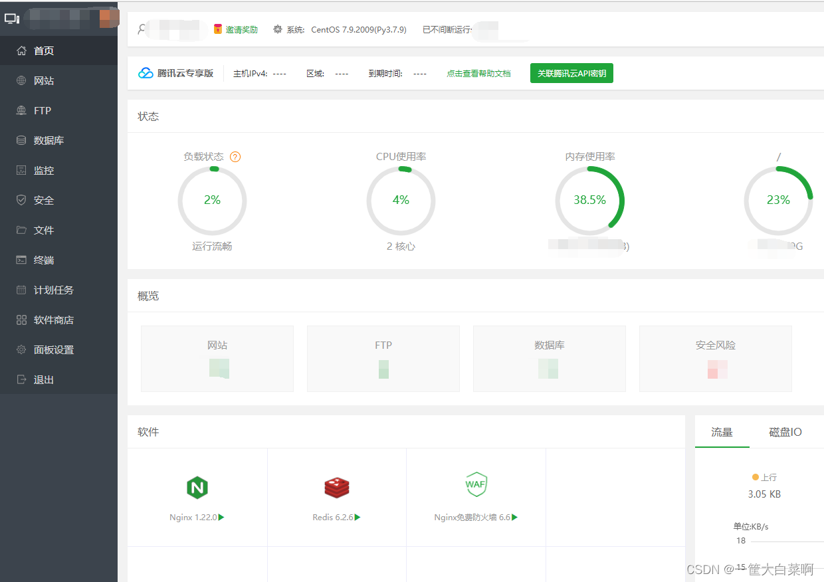Click the 退出 logout icon in sidebar
The height and width of the screenshot is (582, 824).
[x=21, y=379]
